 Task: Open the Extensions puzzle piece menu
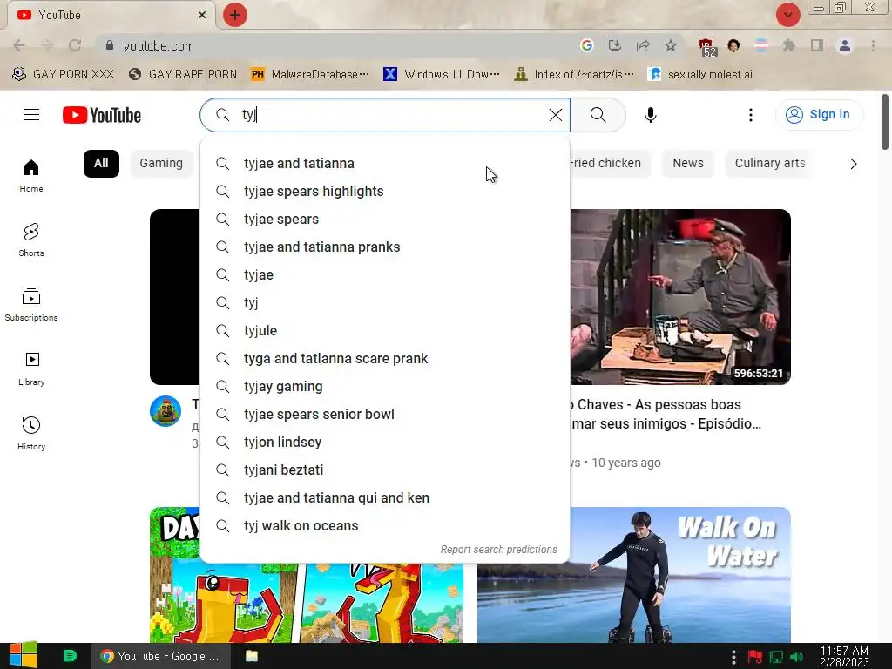coord(788,45)
